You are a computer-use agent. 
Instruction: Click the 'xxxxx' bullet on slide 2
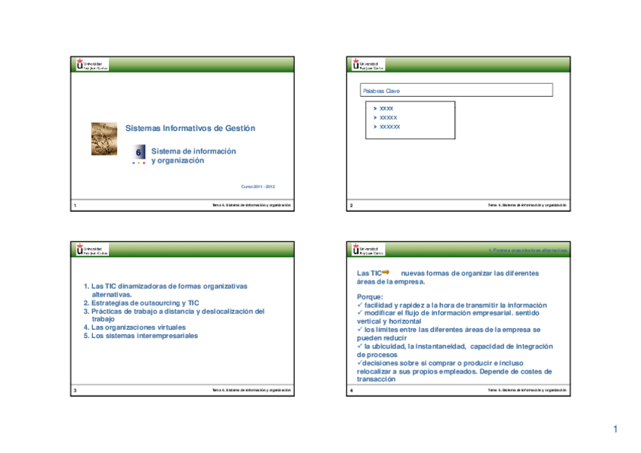(x=385, y=117)
